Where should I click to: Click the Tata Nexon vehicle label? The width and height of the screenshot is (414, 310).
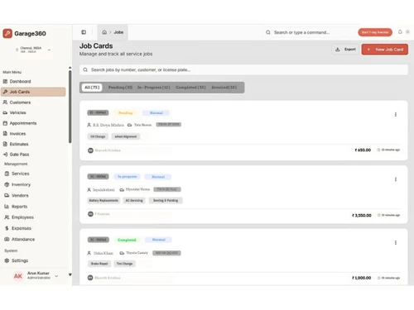click(x=142, y=125)
